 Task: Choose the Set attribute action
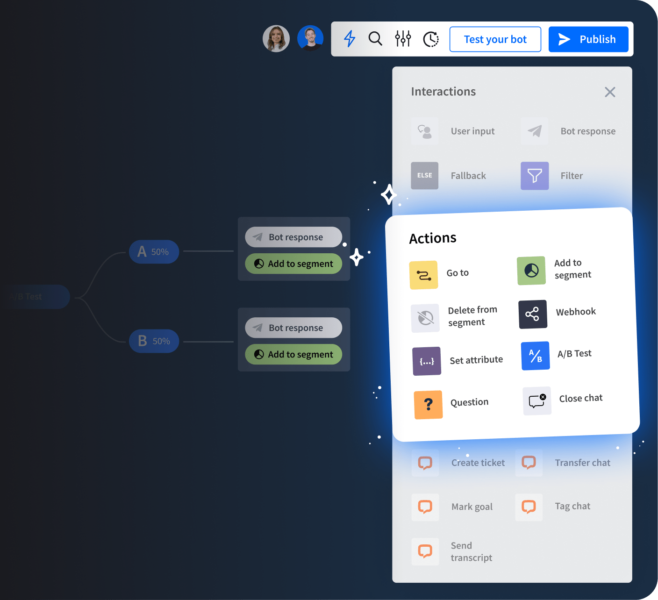click(426, 361)
